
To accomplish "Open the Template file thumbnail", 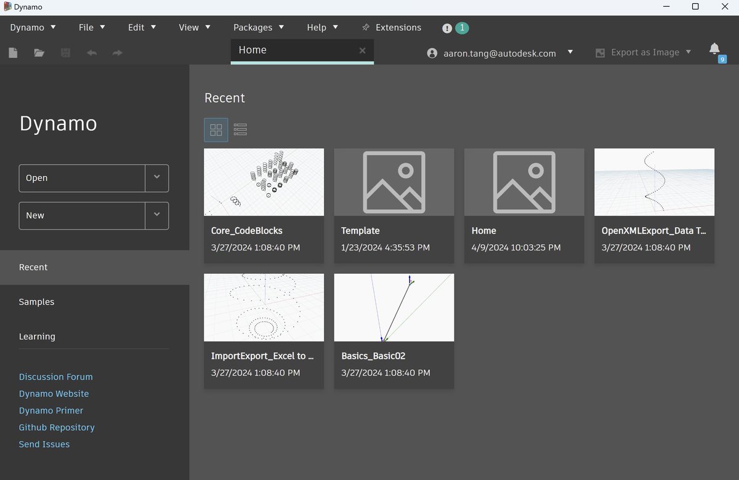I will click(394, 182).
